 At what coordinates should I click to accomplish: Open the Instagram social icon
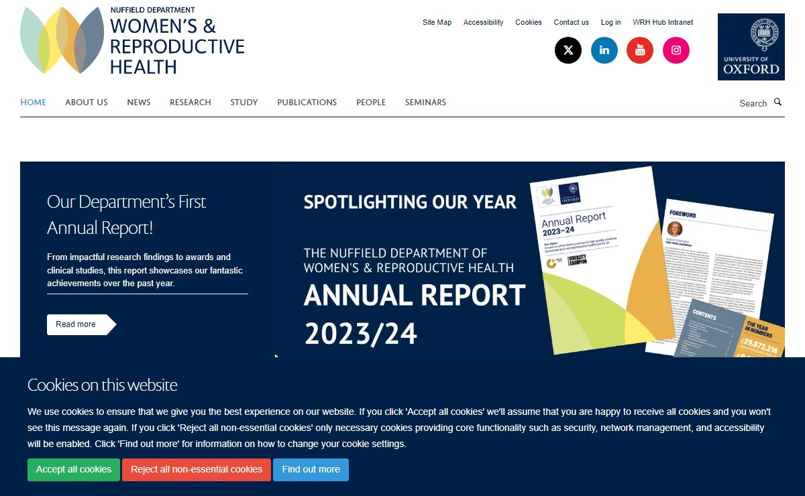(676, 50)
